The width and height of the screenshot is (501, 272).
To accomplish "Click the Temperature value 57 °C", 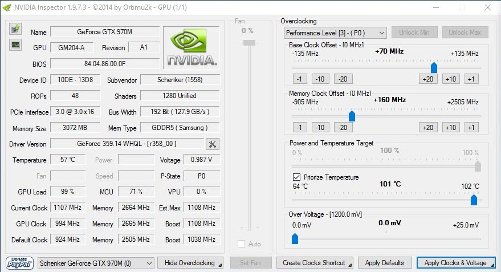I will 68,160.
